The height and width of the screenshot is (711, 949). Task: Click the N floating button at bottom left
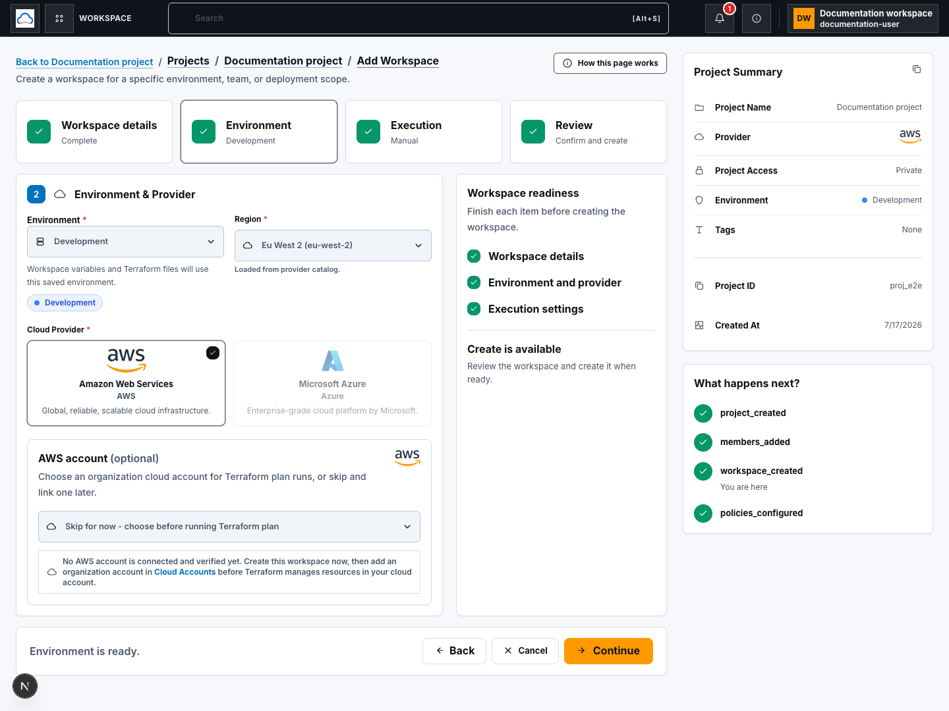[25, 686]
